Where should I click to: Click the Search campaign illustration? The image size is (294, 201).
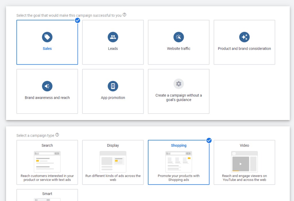point(47,162)
